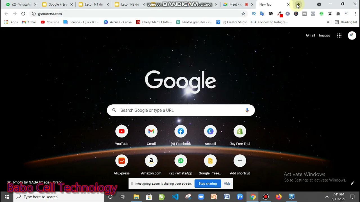
Task: Open the Google Présentations shortcut tile
Action: (210, 165)
